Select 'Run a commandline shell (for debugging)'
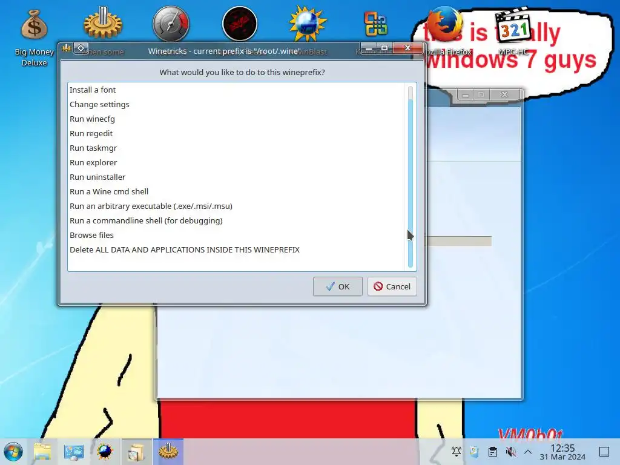The height and width of the screenshot is (465, 620). tap(236, 220)
